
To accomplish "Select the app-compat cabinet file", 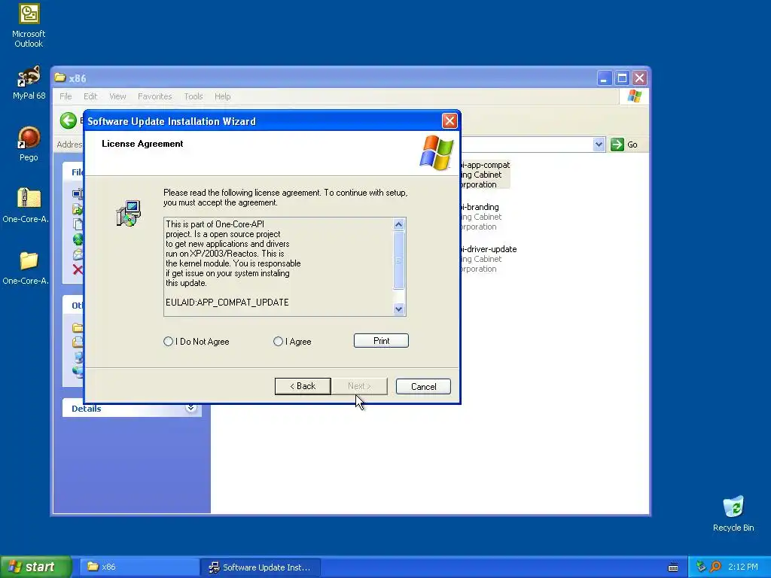I will (486, 175).
